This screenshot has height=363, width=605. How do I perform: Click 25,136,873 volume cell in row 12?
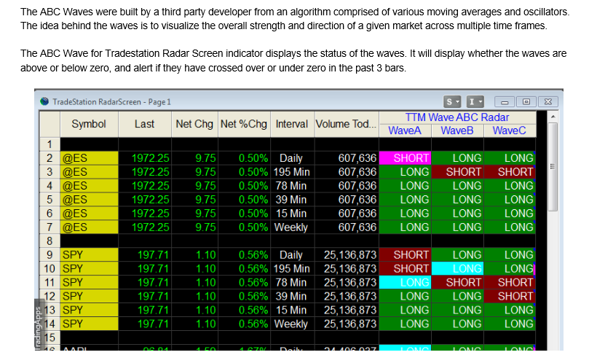coord(347,296)
